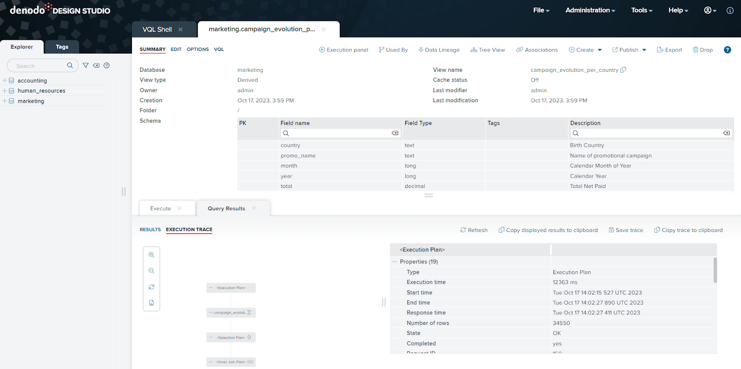Copy the view name to clipboard
This screenshot has width=741, height=369.
point(623,70)
